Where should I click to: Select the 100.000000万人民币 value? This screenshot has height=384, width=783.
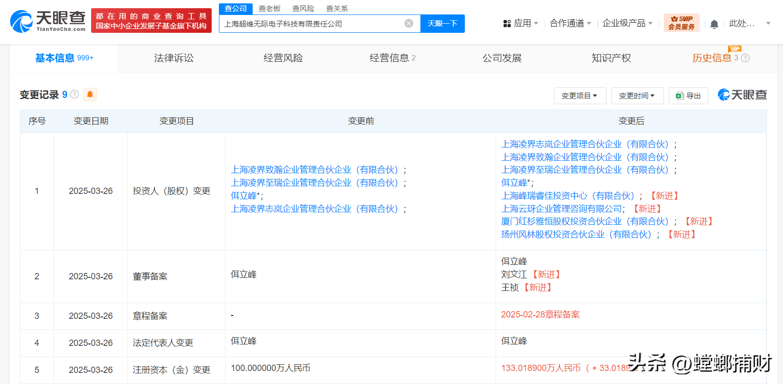point(270,368)
